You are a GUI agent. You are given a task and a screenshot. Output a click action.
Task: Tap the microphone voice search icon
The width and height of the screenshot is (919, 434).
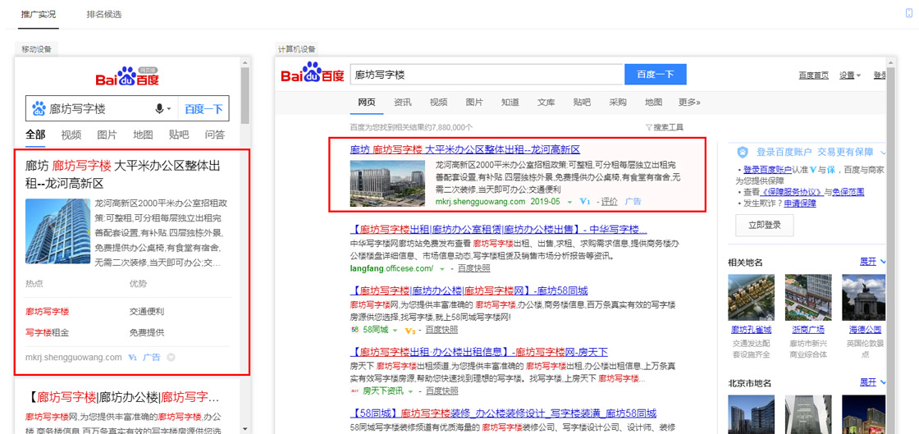pyautogui.click(x=159, y=109)
